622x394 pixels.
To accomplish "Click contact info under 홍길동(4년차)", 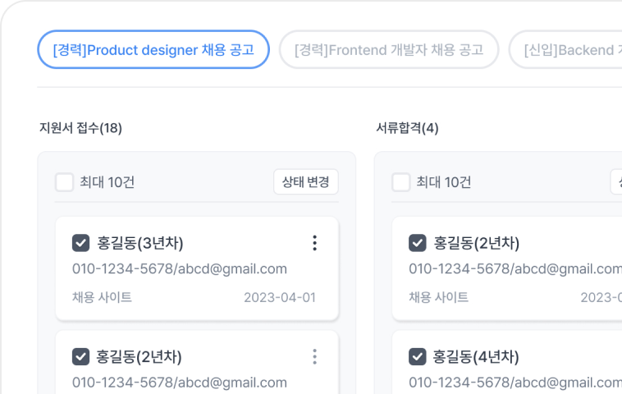I will 515,382.
